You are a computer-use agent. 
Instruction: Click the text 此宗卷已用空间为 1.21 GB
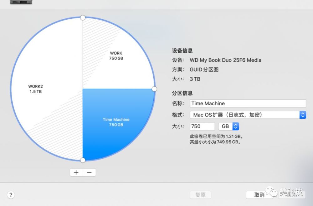pos(216,137)
